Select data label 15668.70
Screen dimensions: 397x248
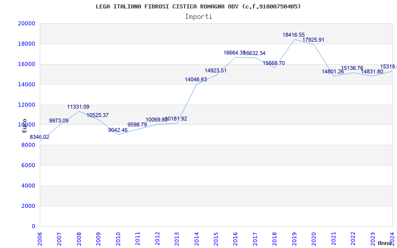tap(274, 63)
